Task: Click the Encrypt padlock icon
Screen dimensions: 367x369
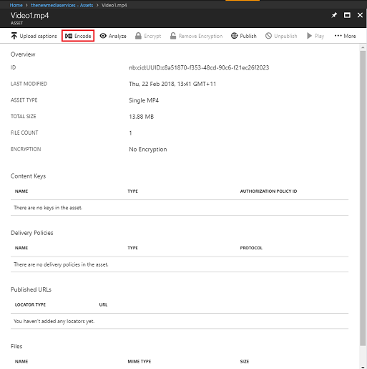Action: (x=138, y=36)
